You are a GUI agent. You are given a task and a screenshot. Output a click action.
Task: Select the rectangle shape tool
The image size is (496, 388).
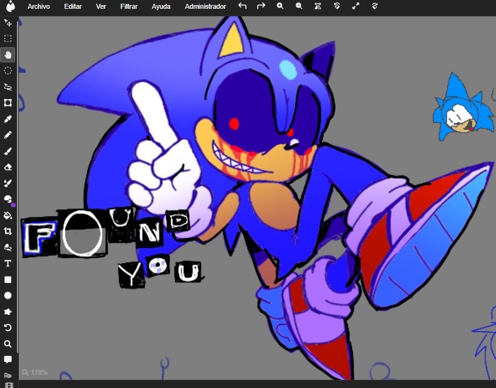point(8,280)
